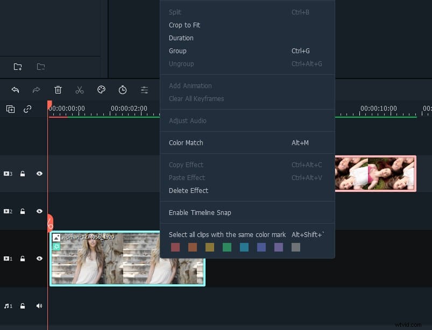Open Color Match from the context menu
Viewport: 432px width, 330px height.
(x=186, y=142)
